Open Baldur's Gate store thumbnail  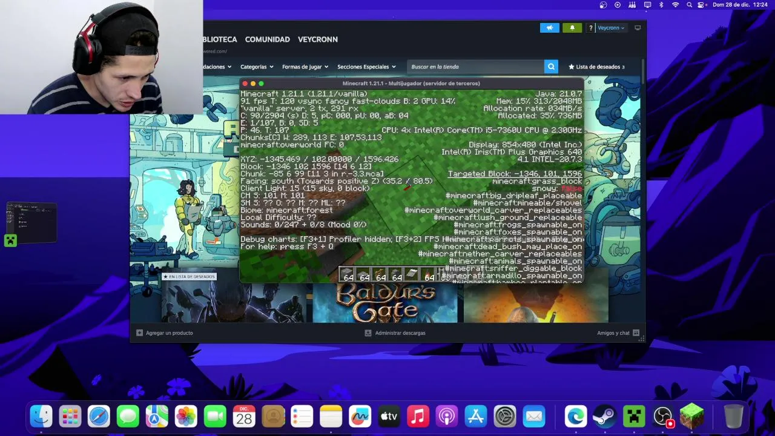point(385,302)
